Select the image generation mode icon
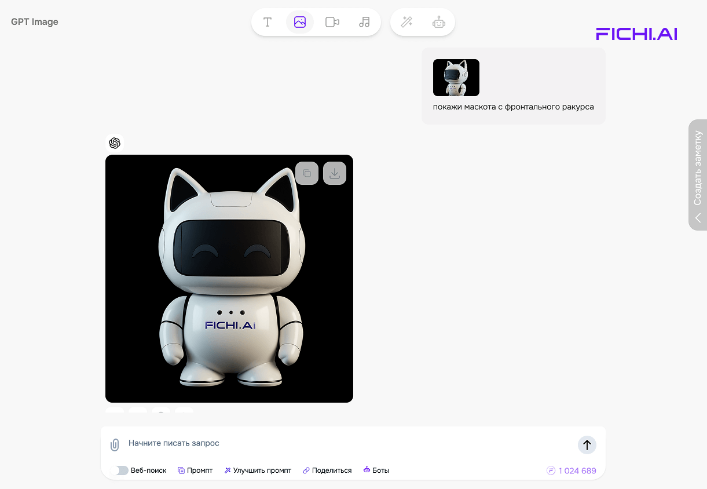This screenshot has width=707, height=489. (x=300, y=22)
